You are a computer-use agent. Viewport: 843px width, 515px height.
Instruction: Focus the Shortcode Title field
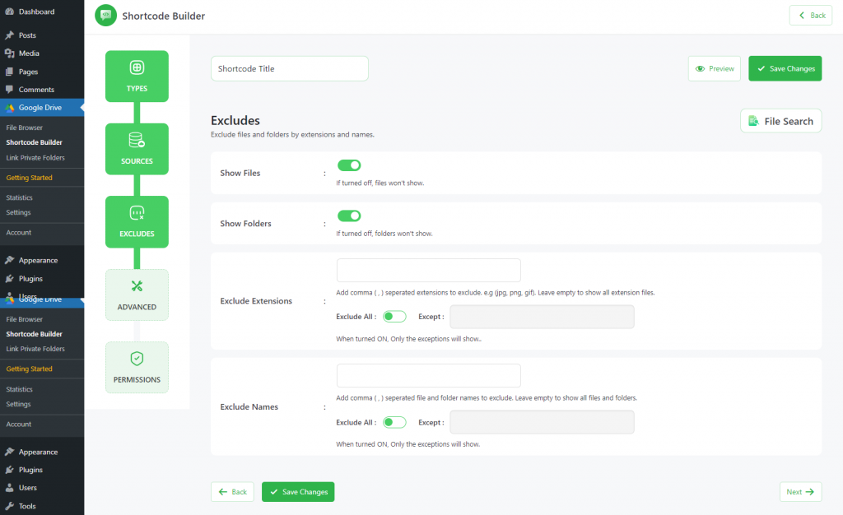click(x=290, y=69)
